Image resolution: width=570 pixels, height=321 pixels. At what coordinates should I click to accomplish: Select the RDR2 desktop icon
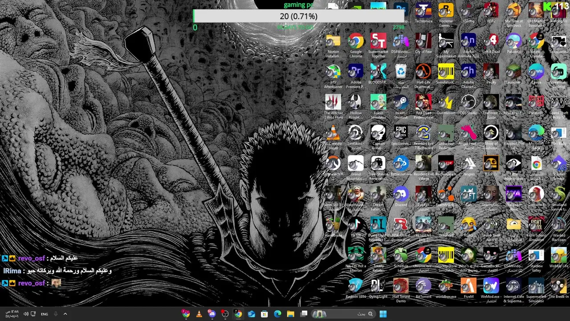pos(491,13)
